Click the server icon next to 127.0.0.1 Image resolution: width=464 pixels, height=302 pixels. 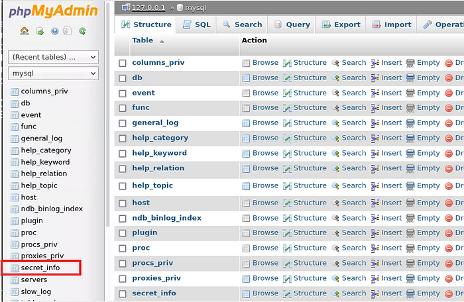point(127,7)
